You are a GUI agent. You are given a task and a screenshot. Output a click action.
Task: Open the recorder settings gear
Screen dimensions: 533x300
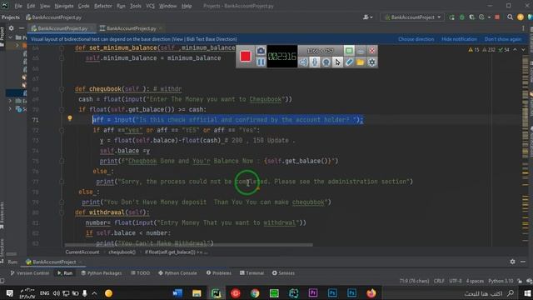pyautogui.click(x=372, y=62)
